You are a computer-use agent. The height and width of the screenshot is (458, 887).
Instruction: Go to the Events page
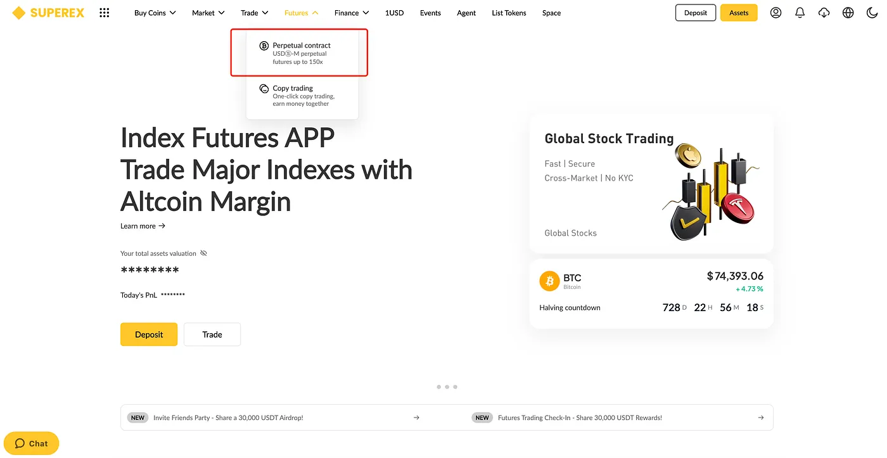(430, 13)
